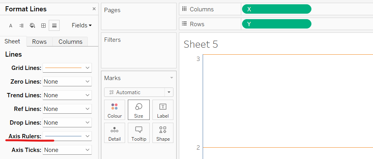
Task: Close the Format Lines pane
Action: (x=94, y=9)
